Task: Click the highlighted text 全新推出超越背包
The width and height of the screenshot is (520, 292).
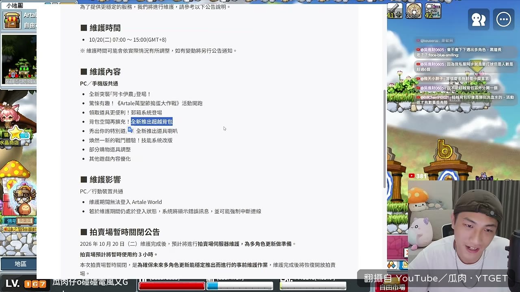Action: click(152, 122)
